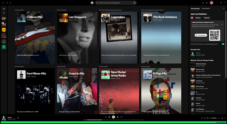
Task: Switch to the Zuletzt gehört tab
Action: pyautogui.click(x=206, y=8)
